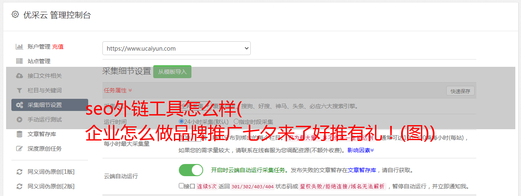Click the play icon for 手动运行测试

coord(19,119)
